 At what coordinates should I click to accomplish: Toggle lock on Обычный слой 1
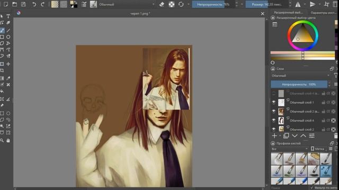324,102
